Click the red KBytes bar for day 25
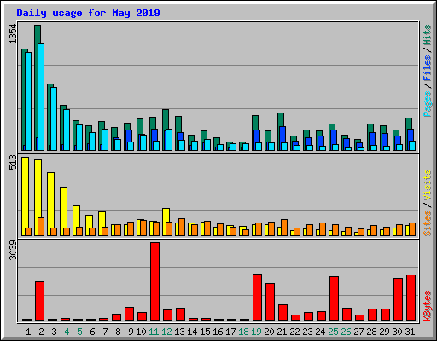The width and height of the screenshot is (437, 341). coord(334,298)
